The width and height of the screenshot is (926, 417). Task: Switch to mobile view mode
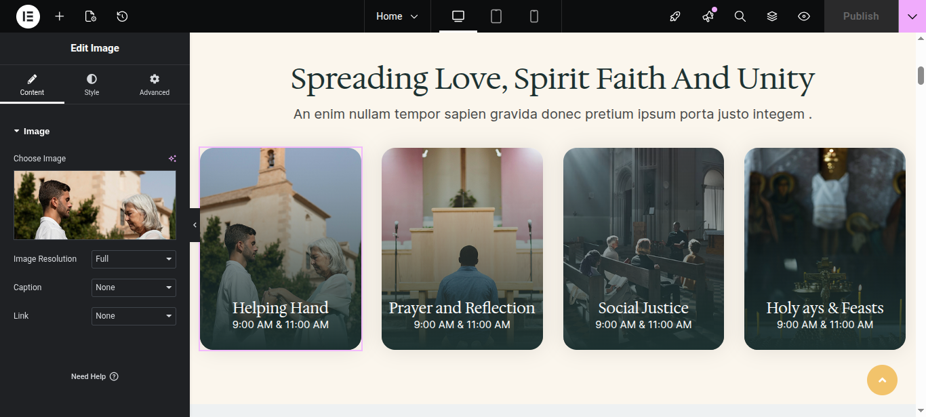click(534, 16)
